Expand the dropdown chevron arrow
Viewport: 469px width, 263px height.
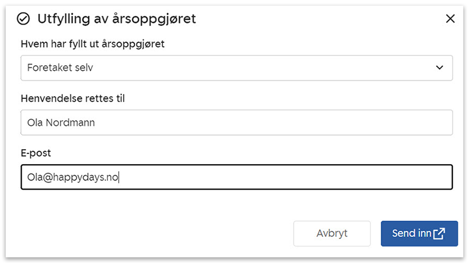440,67
